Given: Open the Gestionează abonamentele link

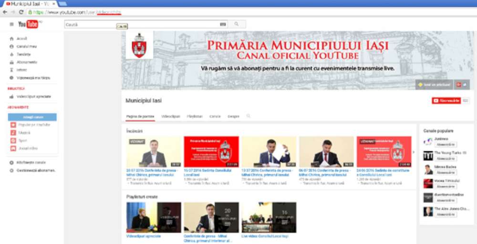Looking at the screenshot, I should [x=36, y=170].
